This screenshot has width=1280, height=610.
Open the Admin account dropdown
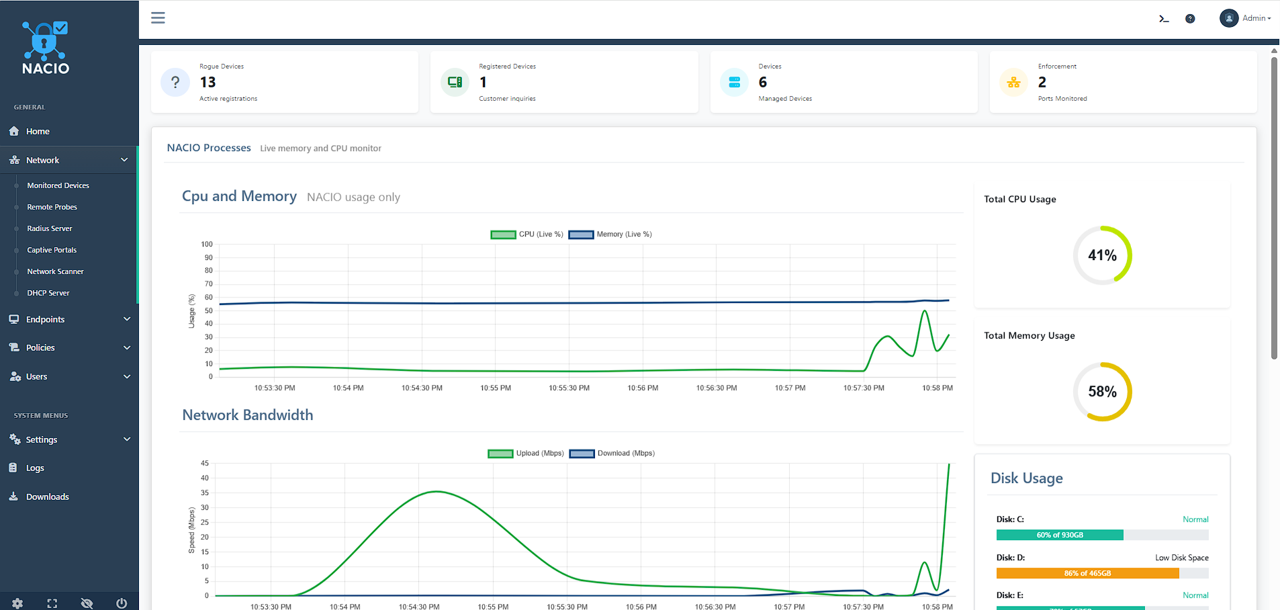click(x=1256, y=18)
